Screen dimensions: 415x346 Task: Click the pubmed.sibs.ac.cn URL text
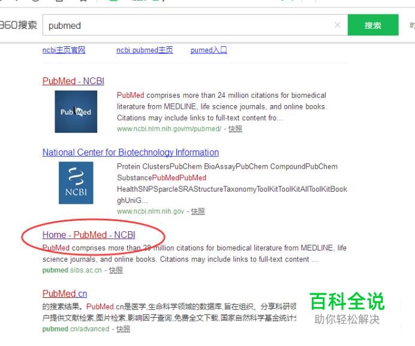72,270
